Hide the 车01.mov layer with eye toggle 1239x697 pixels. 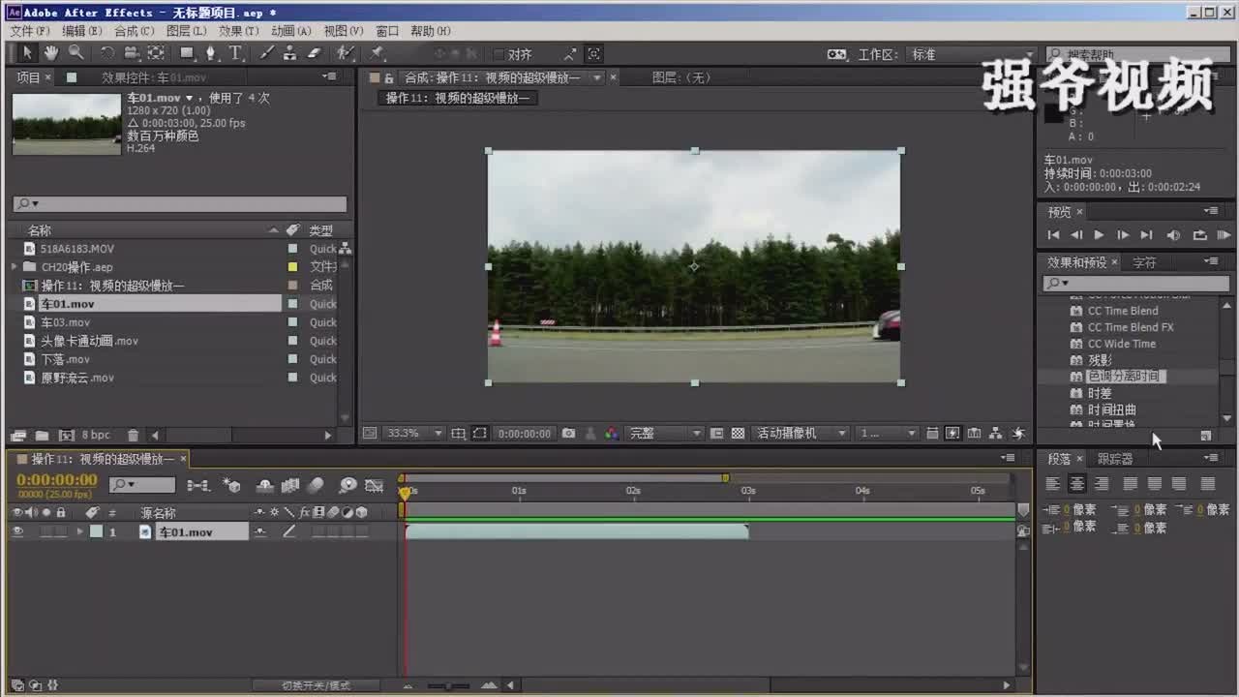17,531
